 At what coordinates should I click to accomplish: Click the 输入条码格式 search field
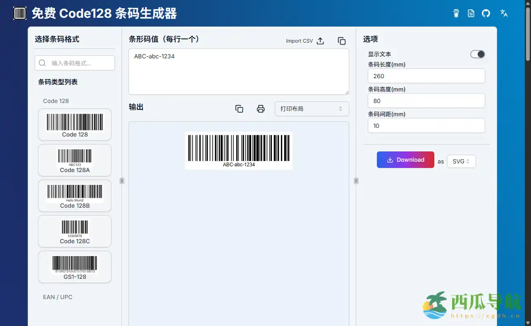point(75,63)
